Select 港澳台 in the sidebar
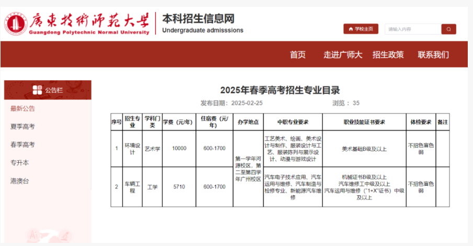Image resolution: width=473 pixels, height=246 pixels. tap(20, 181)
